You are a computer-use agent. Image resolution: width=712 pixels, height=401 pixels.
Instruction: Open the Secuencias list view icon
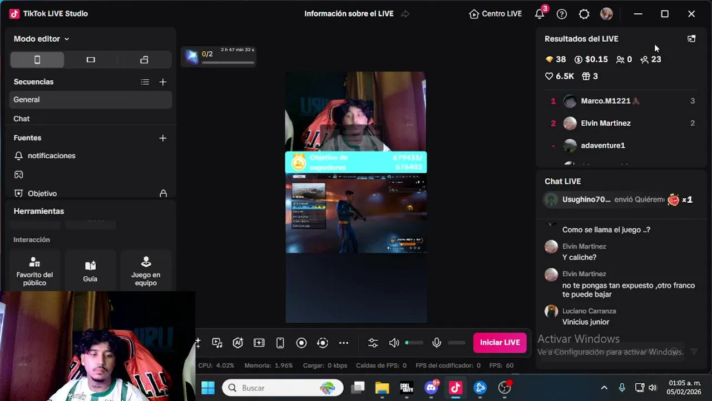[145, 82]
